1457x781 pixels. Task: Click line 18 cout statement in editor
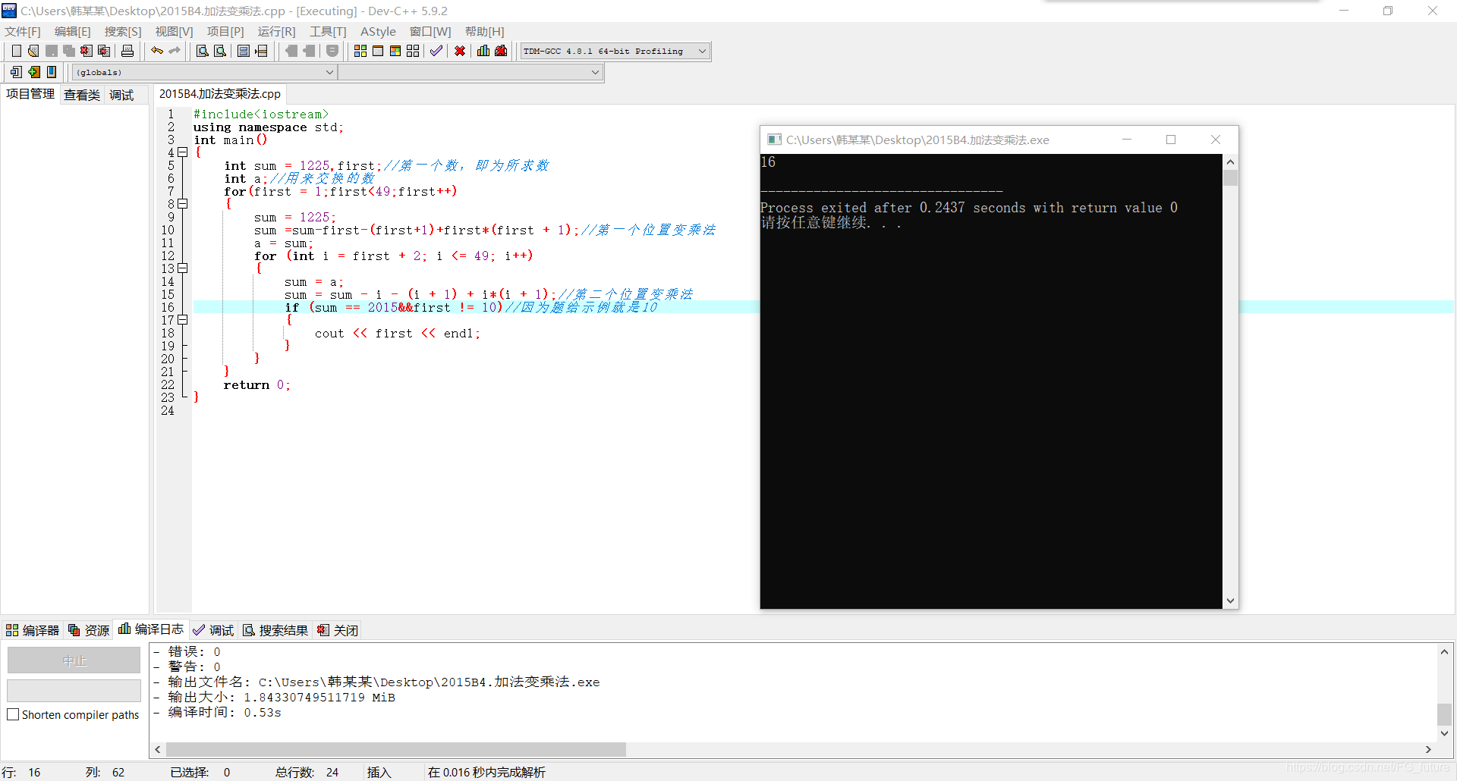[x=397, y=334]
